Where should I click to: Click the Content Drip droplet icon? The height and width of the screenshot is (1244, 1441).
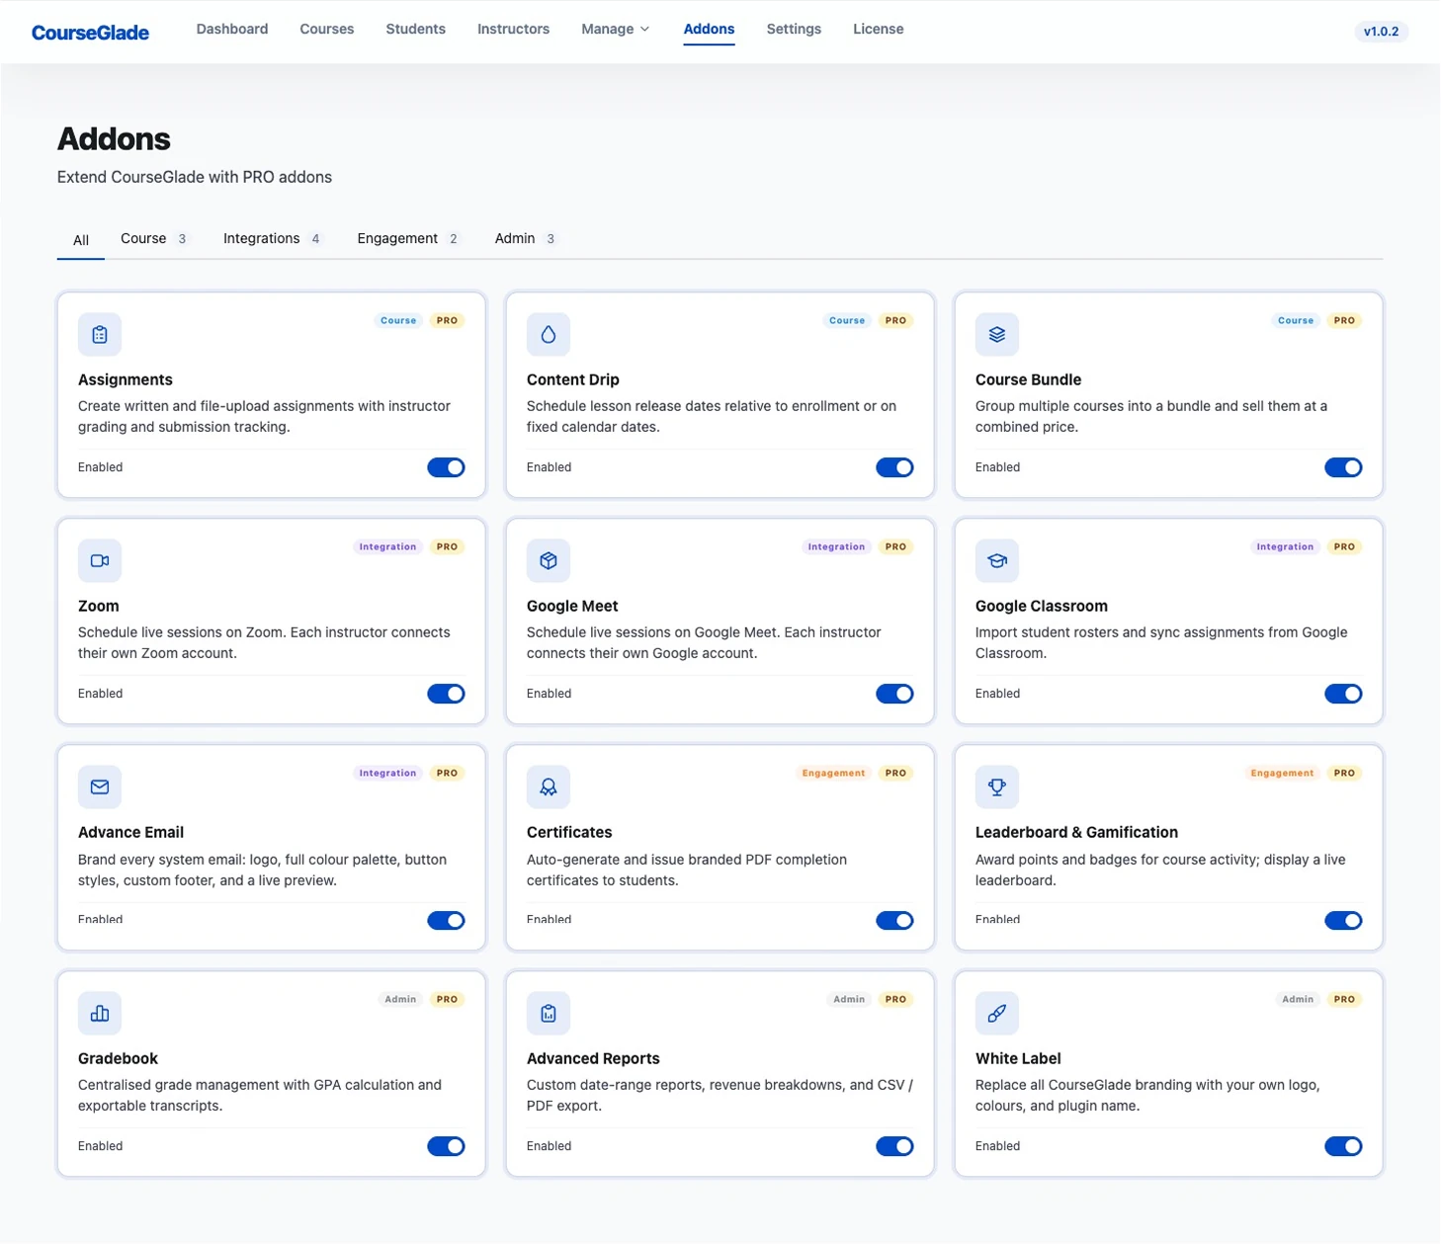[x=549, y=334]
